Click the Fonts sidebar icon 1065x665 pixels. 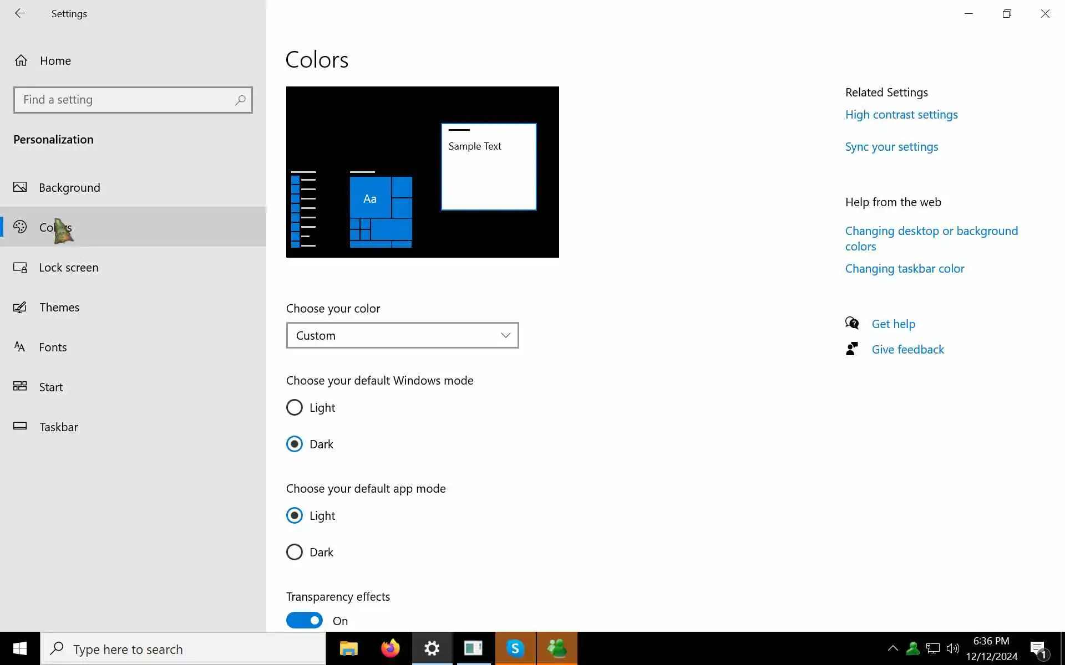[20, 347]
